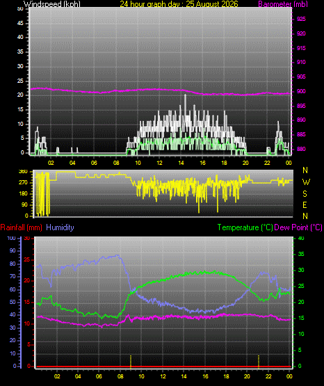Click hour label 16 under humidity chart

click(x=205, y=376)
